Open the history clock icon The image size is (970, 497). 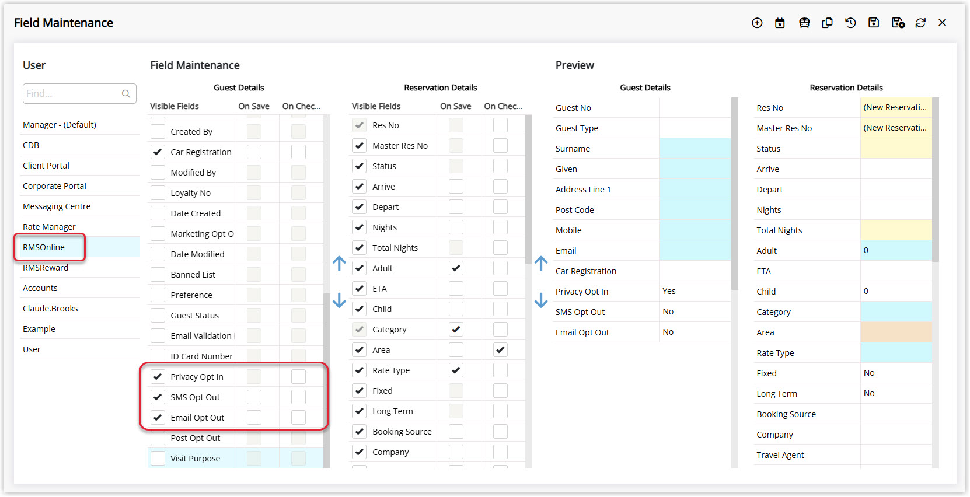click(x=850, y=23)
